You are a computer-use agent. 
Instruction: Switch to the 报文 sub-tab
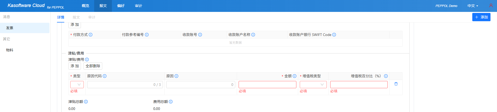coord(76,17)
